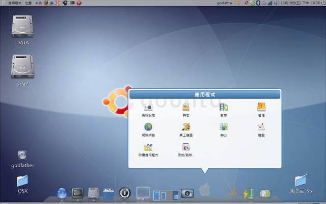Click the 應用程式 popup title bar
326x204 pixels.
[x=205, y=95]
